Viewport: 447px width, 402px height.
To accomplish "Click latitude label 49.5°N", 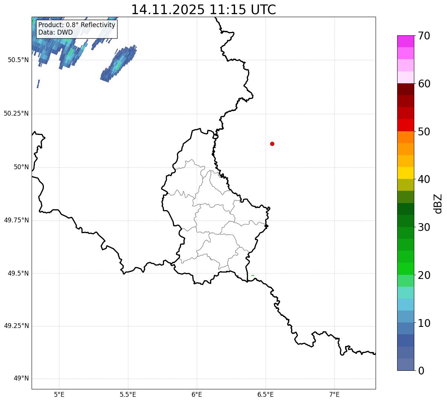I will point(18,273).
